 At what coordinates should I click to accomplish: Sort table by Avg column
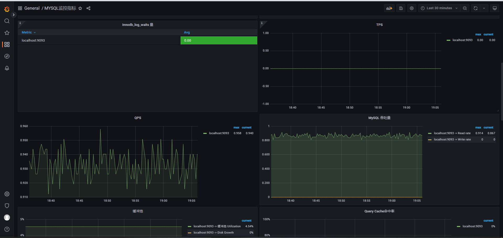coord(187,32)
